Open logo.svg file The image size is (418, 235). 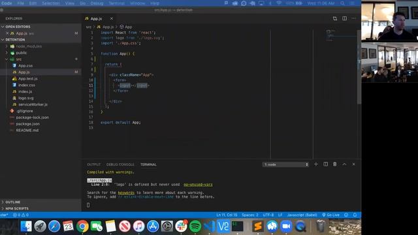click(26, 98)
